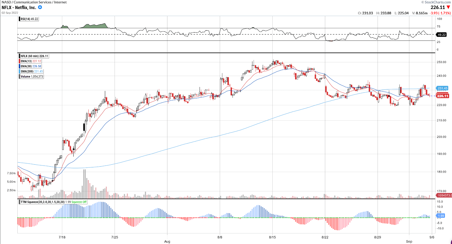The height and width of the screenshot is (244, 452).
Task: Click the 240.00 price axis label
Action: point(442,76)
